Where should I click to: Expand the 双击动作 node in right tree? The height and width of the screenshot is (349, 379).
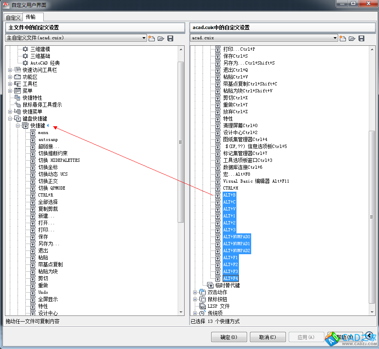[x=195, y=292]
